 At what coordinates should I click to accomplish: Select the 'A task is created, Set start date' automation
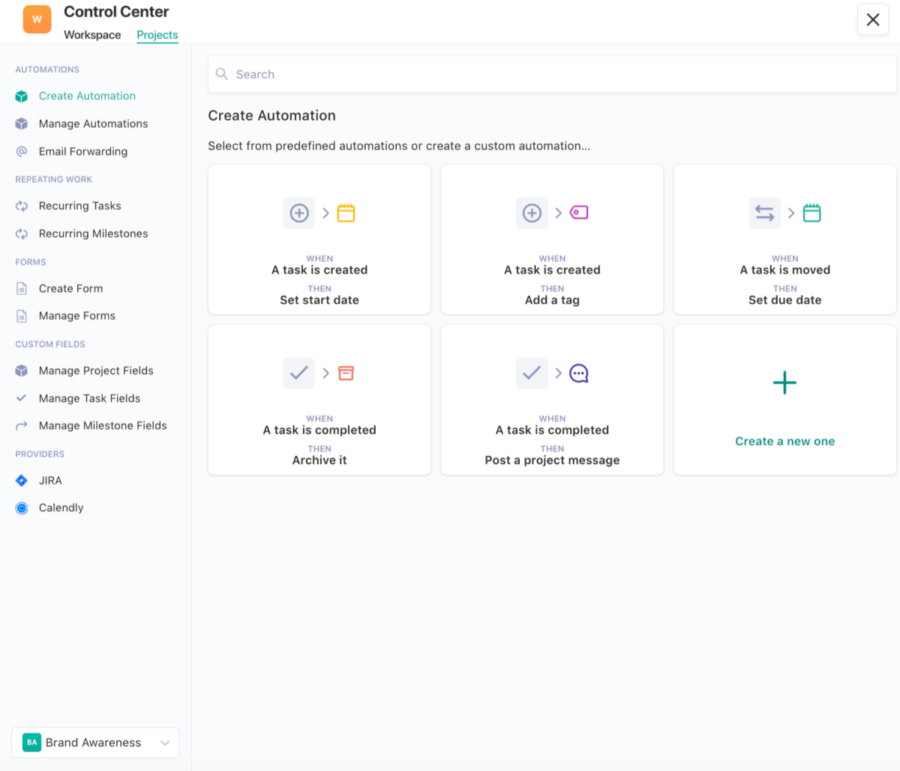319,239
